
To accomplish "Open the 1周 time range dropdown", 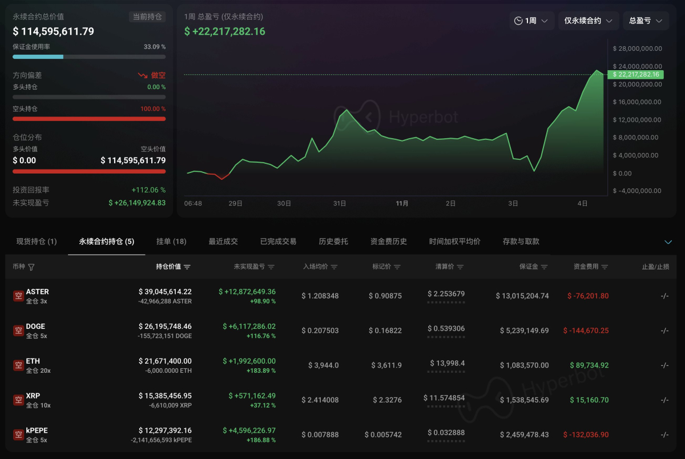I will click(x=531, y=21).
